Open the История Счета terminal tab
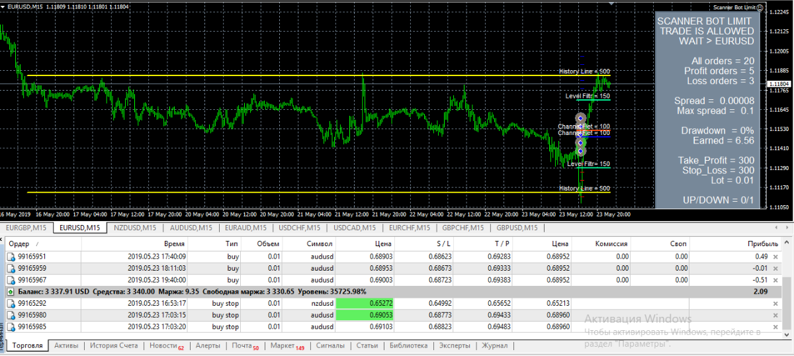 coord(114,346)
